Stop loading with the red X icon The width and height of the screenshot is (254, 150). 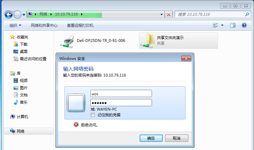point(169,14)
